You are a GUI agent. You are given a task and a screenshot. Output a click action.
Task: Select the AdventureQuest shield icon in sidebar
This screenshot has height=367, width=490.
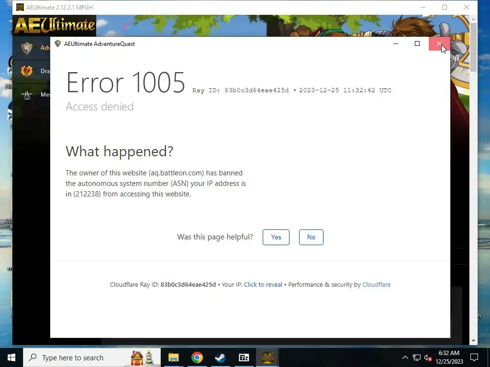pyautogui.click(x=27, y=48)
